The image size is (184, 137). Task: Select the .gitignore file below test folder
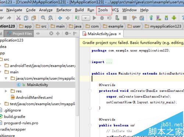coord(12,110)
